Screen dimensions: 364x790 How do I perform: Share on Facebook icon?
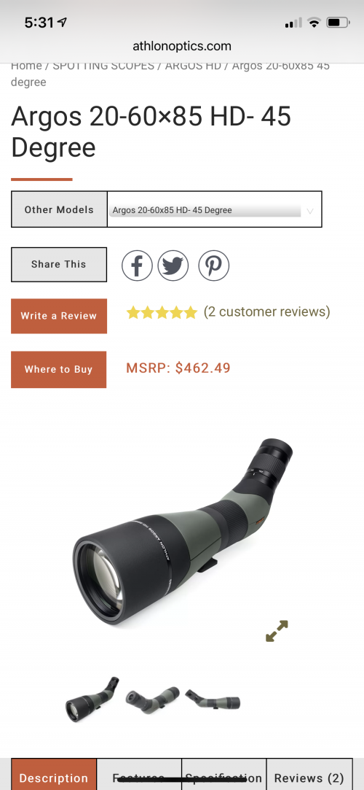[x=137, y=265]
